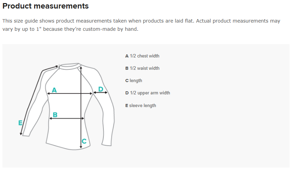Select the "E sleeve length" legend entry
This screenshot has height=172, width=294.
point(141,105)
